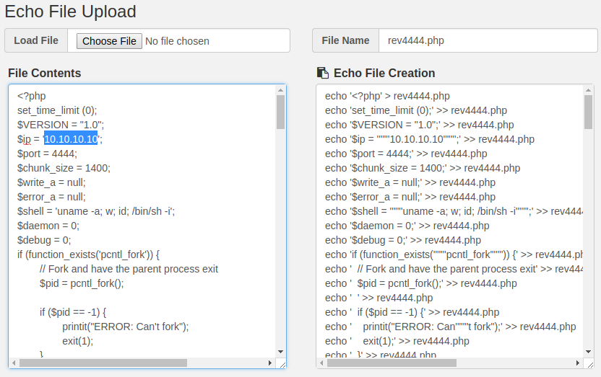Click the echo '$debug = 0;' output line
The height and width of the screenshot is (377, 601).
click(403, 241)
